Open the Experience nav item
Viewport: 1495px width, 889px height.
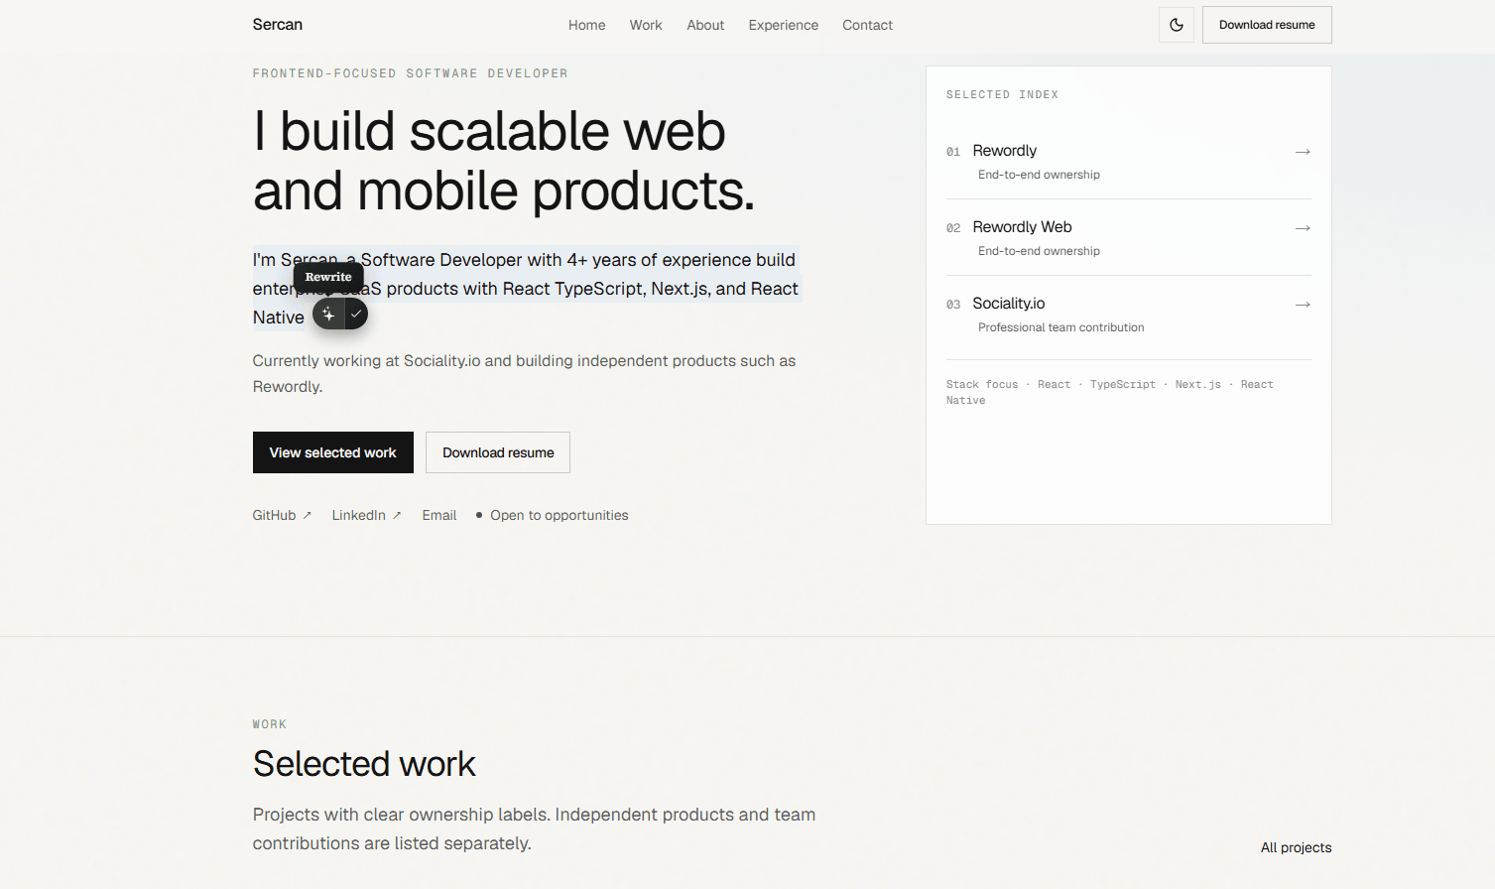[x=783, y=25]
